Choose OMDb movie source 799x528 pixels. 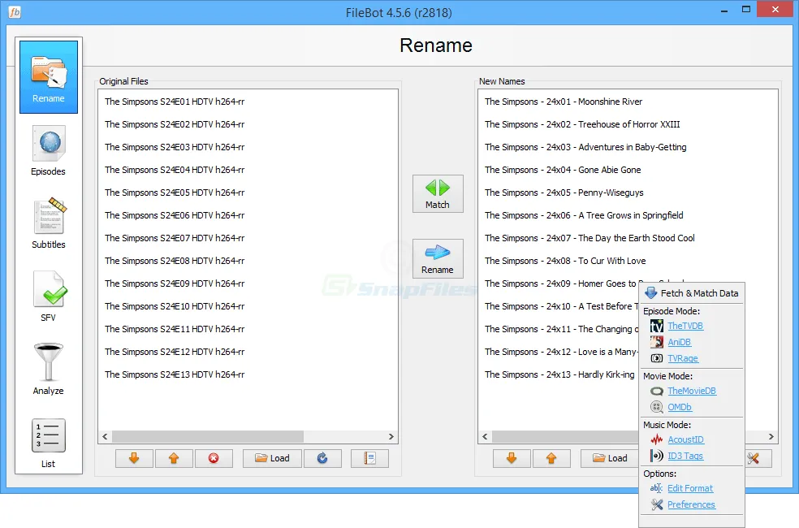(x=680, y=407)
